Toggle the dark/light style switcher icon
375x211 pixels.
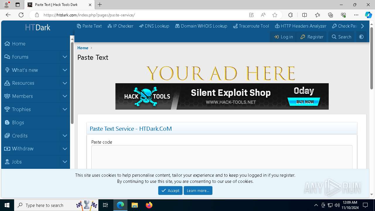click(x=361, y=37)
